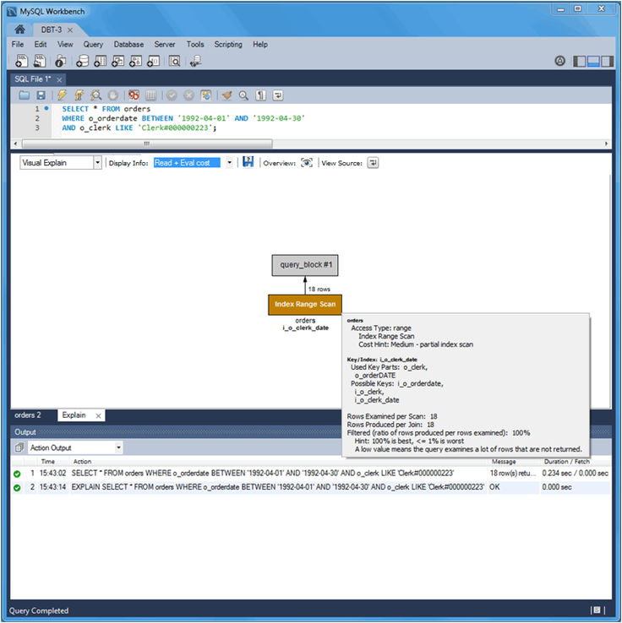The image size is (622, 623).
Task: Click the Overview eye icon
Action: pyautogui.click(x=307, y=163)
